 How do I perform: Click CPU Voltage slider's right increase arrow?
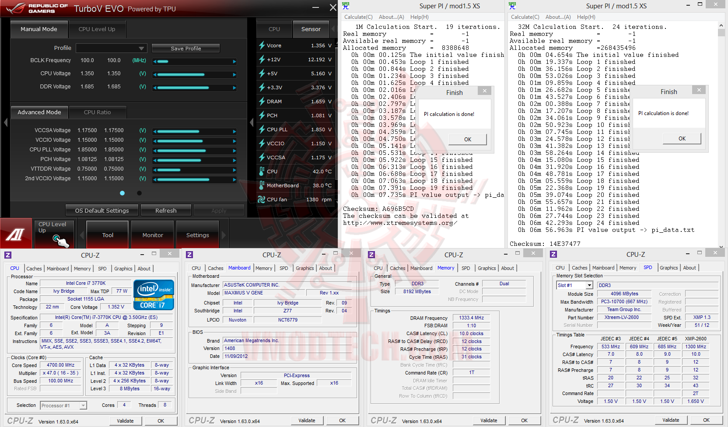[234, 75]
